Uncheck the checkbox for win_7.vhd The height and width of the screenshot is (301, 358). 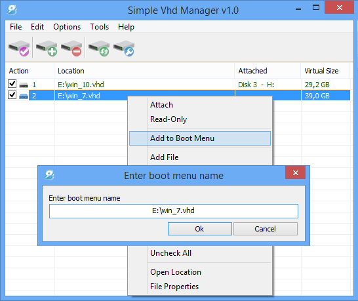(x=12, y=95)
